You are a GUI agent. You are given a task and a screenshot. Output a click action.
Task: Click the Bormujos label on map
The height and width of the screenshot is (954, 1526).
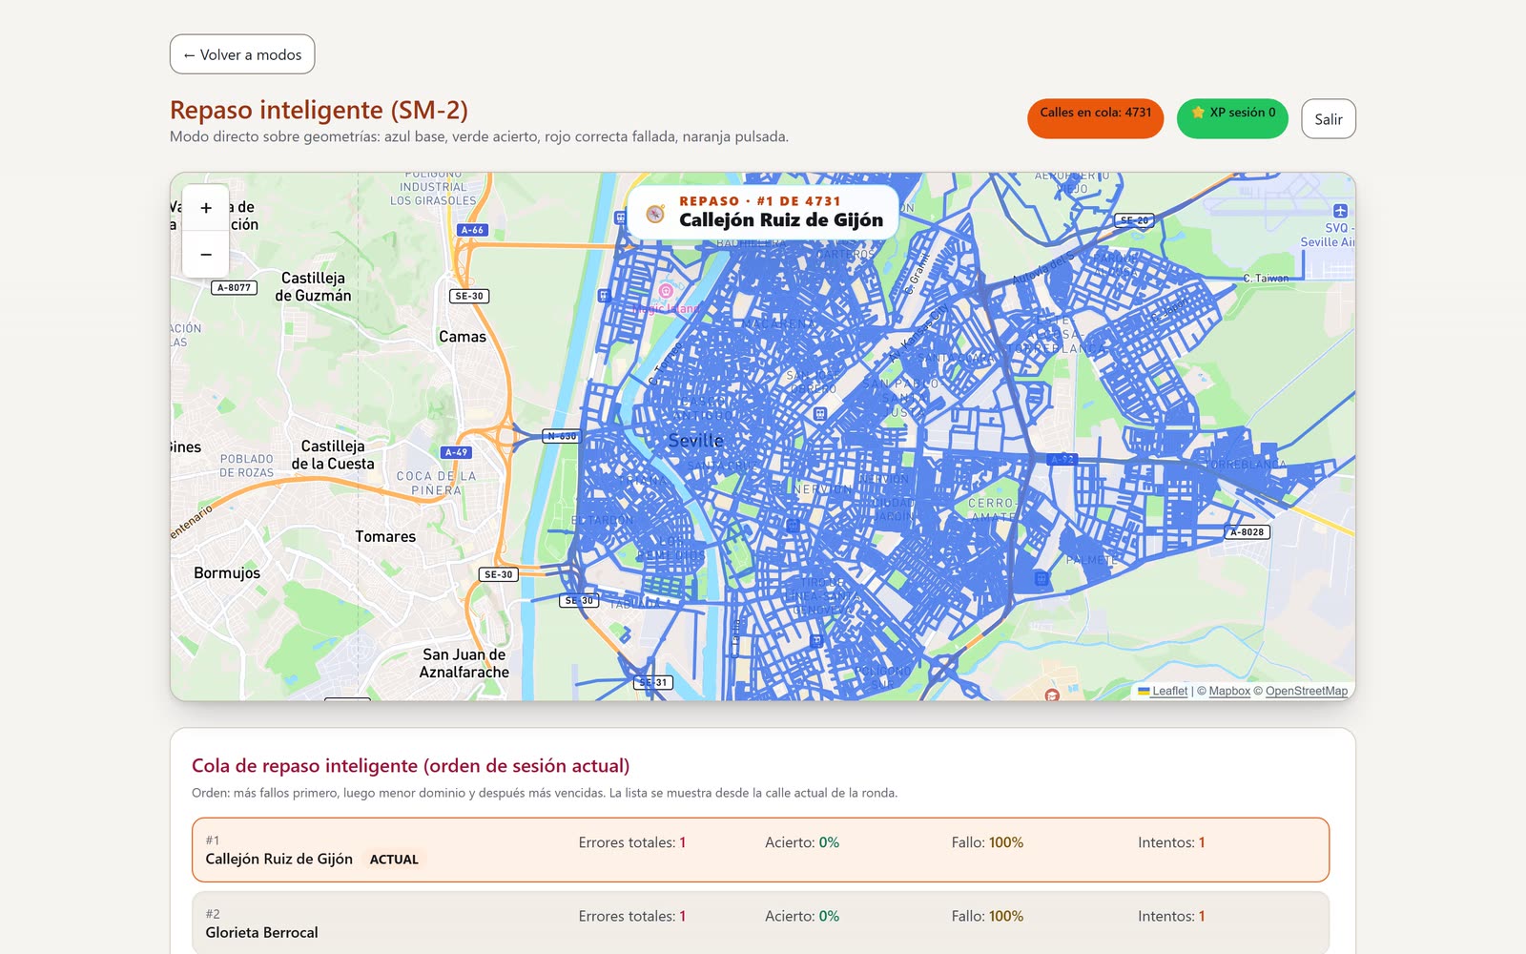227,572
